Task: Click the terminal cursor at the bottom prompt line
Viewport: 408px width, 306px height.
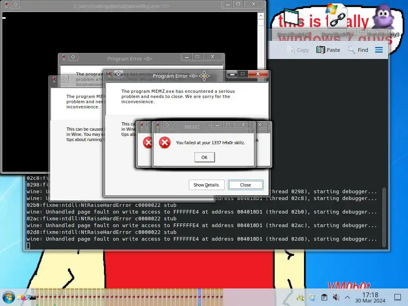Action: pyautogui.click(x=28, y=245)
